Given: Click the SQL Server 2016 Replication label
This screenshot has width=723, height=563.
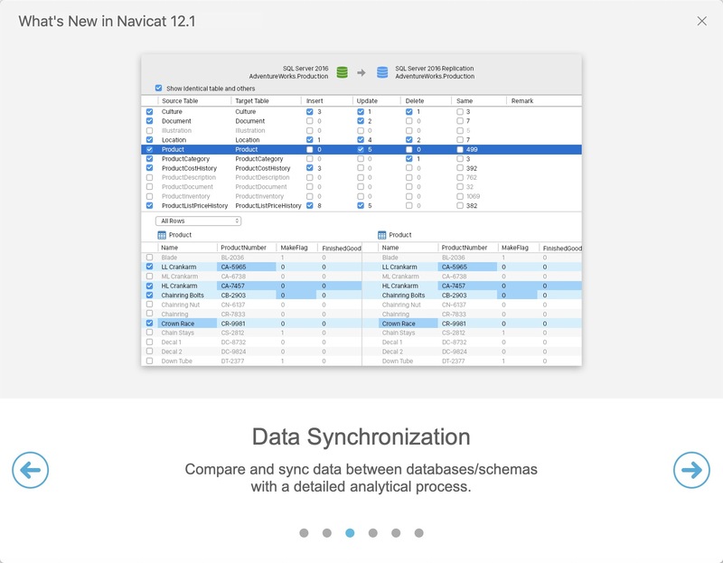Looking at the screenshot, I should click(435, 69).
